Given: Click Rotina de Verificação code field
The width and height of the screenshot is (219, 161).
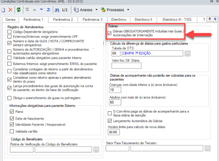Looking at the screenshot, I should pos(22,149).
